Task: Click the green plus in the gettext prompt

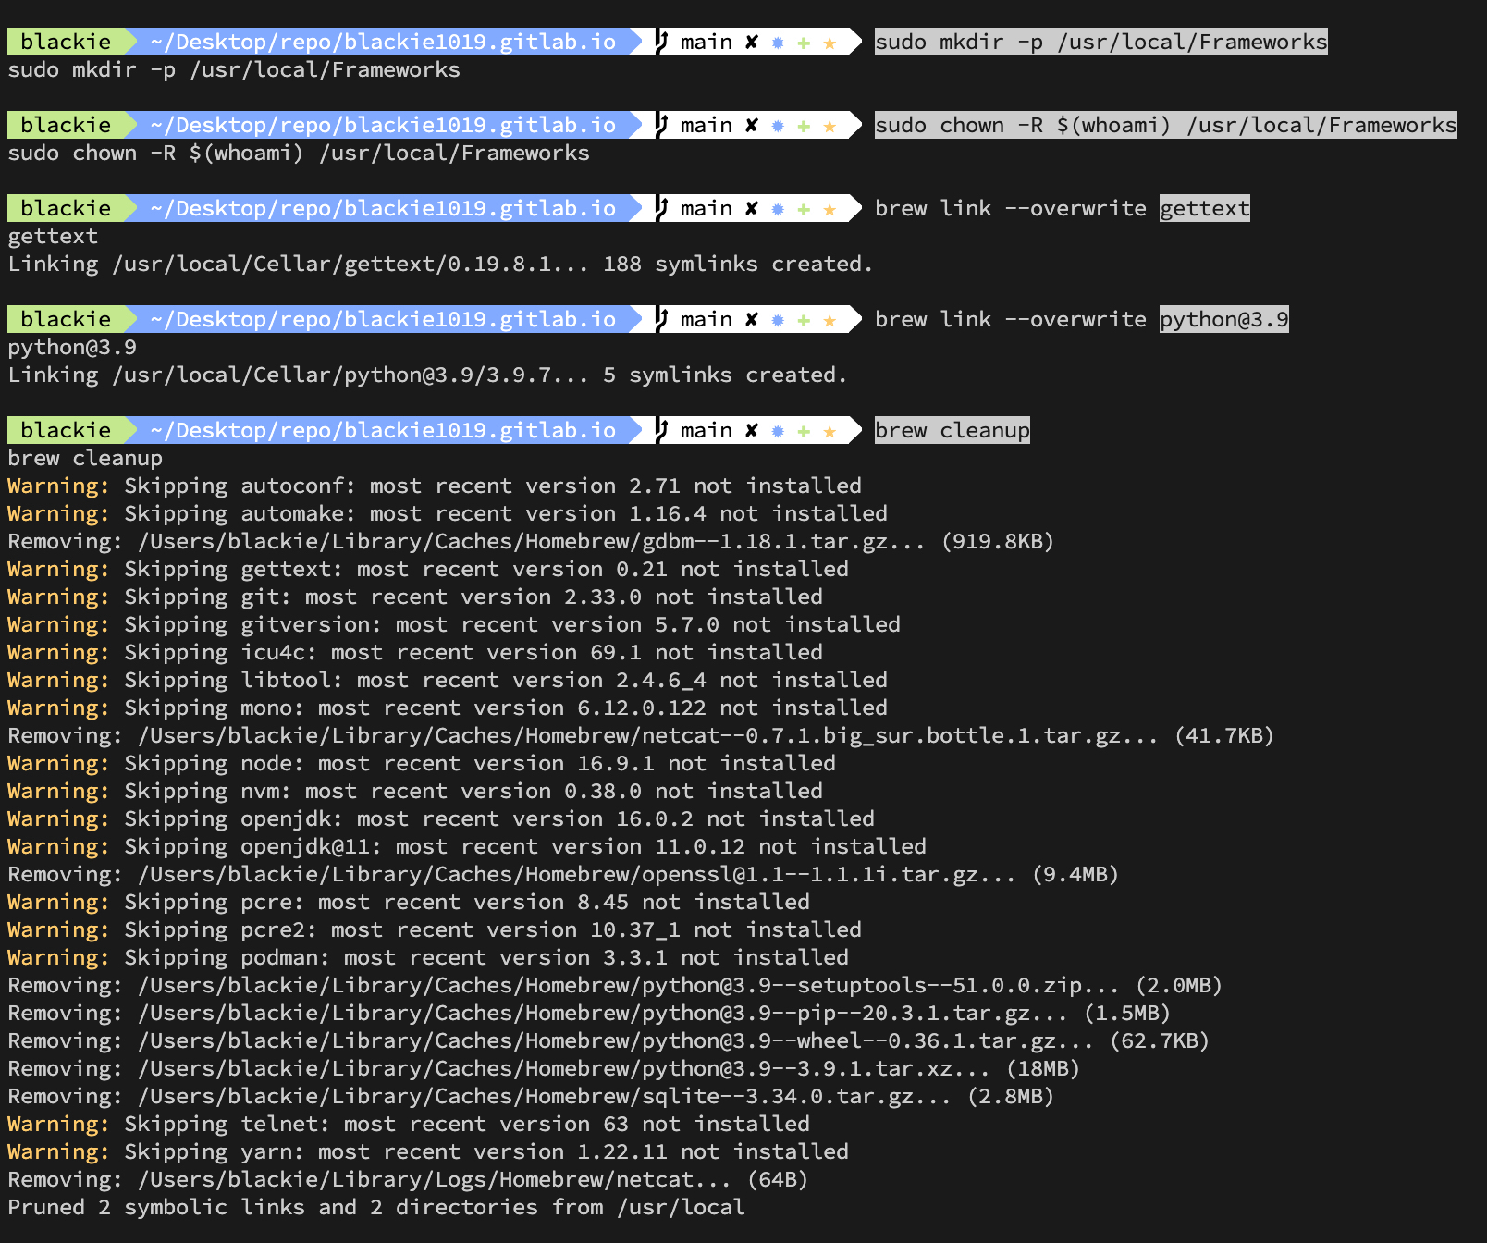Action: [x=804, y=209]
